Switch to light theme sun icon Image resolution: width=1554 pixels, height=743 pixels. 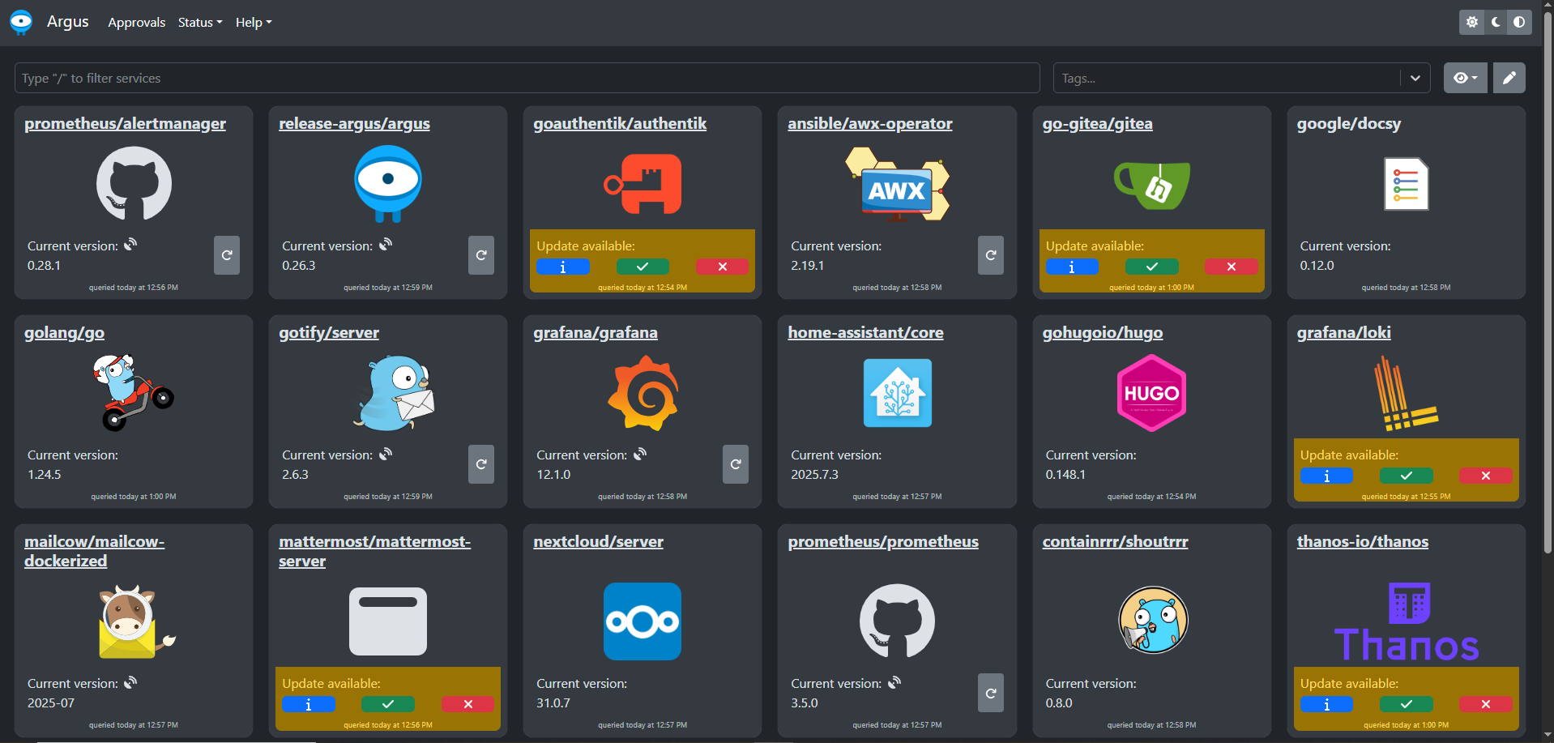point(1472,22)
